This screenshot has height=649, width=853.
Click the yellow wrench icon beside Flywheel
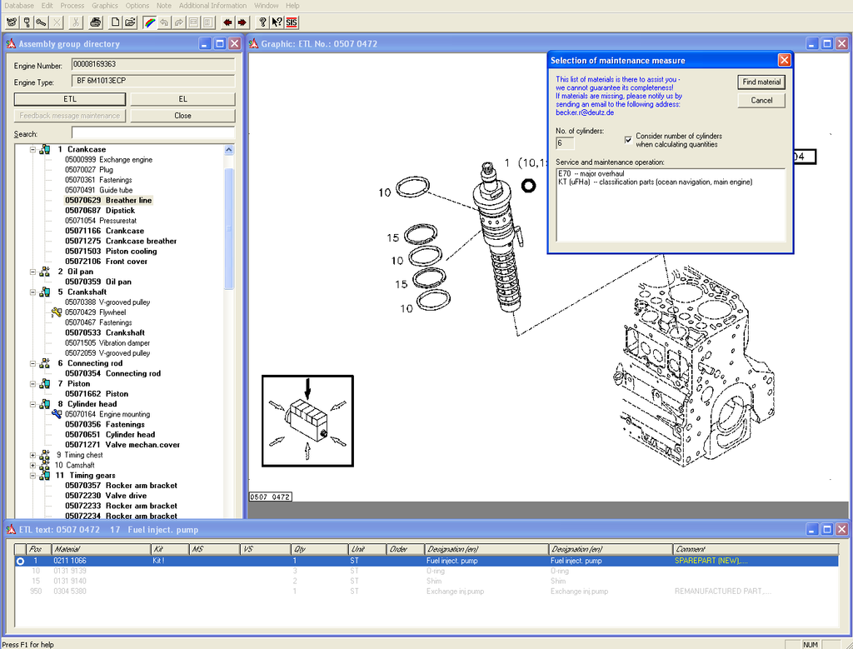[x=56, y=312]
